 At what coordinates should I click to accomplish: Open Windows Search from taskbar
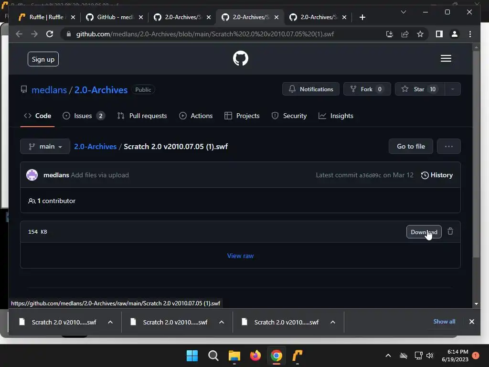(x=213, y=356)
